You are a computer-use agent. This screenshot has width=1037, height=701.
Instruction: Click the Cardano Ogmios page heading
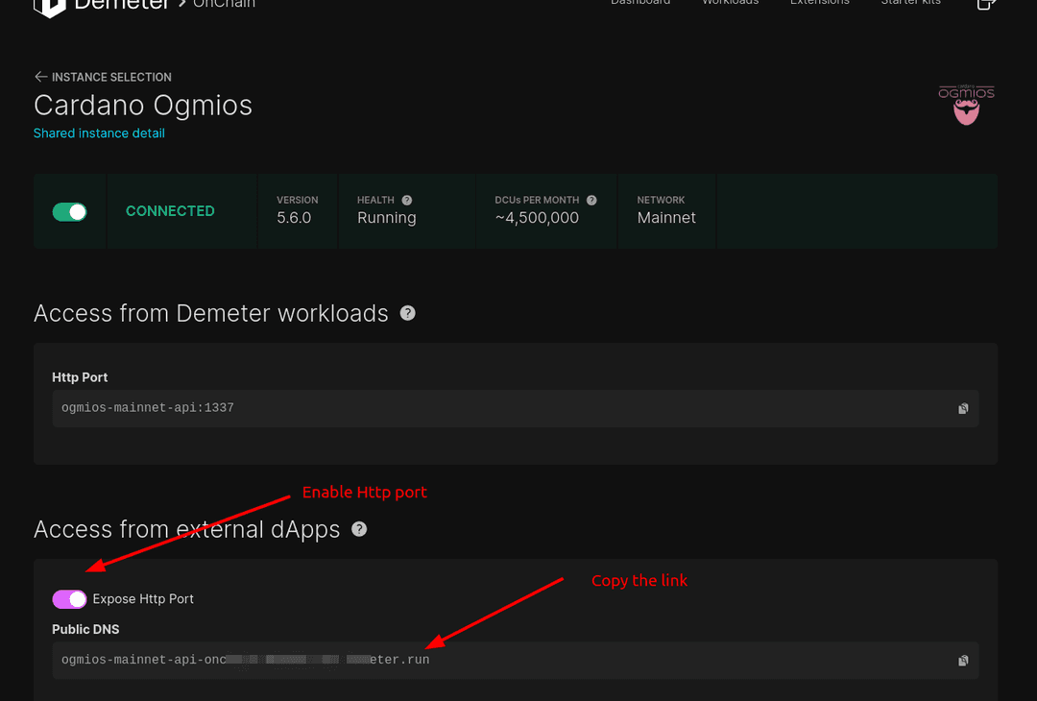(143, 106)
